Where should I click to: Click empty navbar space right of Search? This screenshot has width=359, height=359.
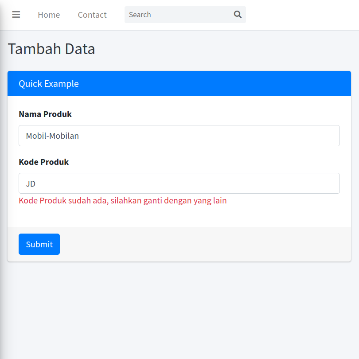(x=301, y=15)
